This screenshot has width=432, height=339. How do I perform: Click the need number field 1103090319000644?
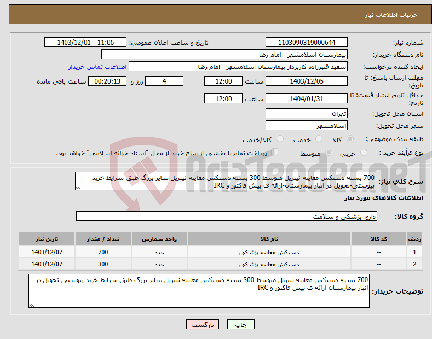click(x=307, y=43)
